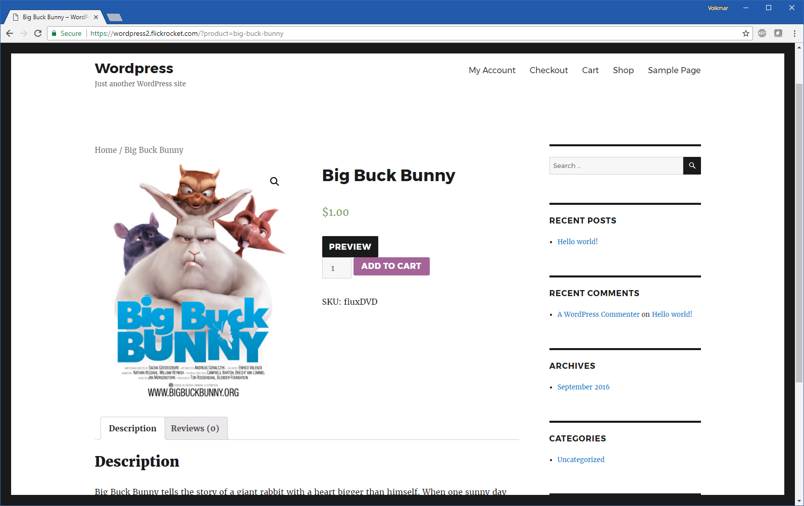804x506 pixels.
Task: Reload the page with refresh icon
Action: click(x=38, y=33)
